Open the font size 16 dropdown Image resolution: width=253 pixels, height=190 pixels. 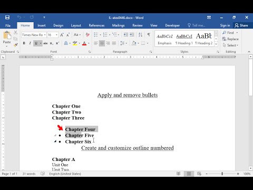point(56,35)
